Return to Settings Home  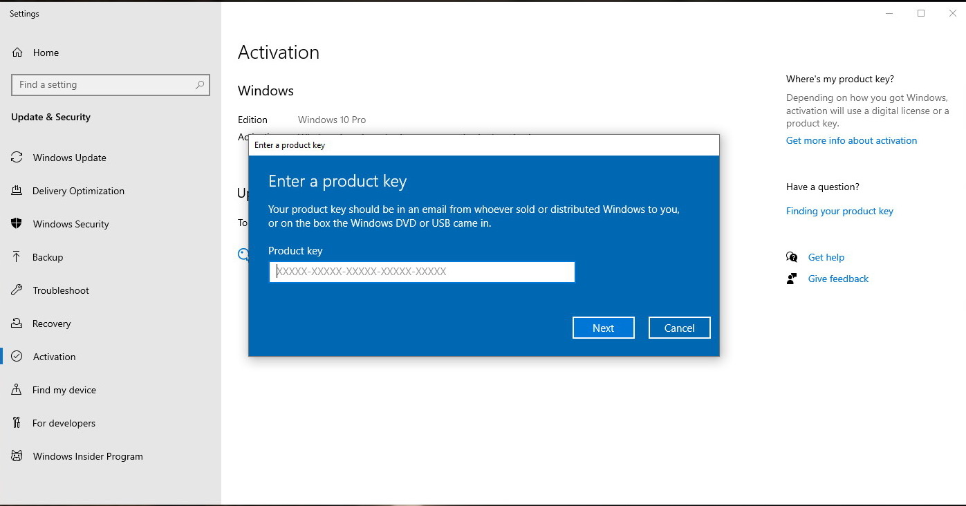pyautogui.click(x=111, y=53)
